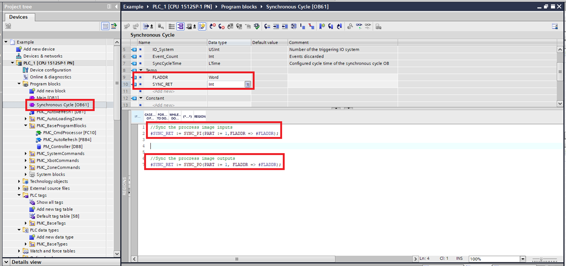Screen dimensions: 566x266
Task: Click the WHILE DO snippet button
Action: pos(175,116)
